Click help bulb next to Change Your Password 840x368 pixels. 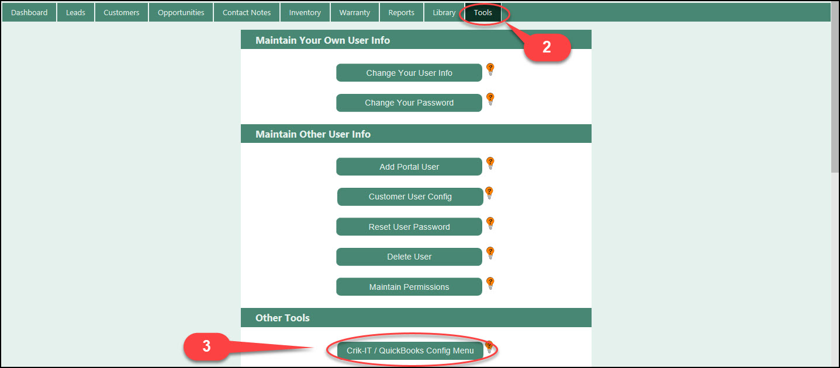click(x=490, y=100)
